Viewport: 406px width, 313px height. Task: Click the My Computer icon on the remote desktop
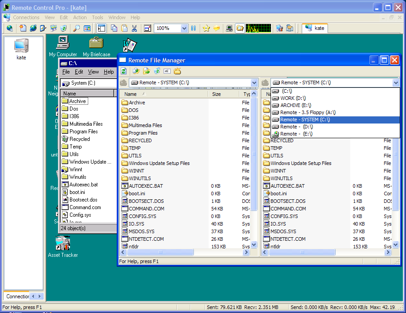click(x=63, y=46)
